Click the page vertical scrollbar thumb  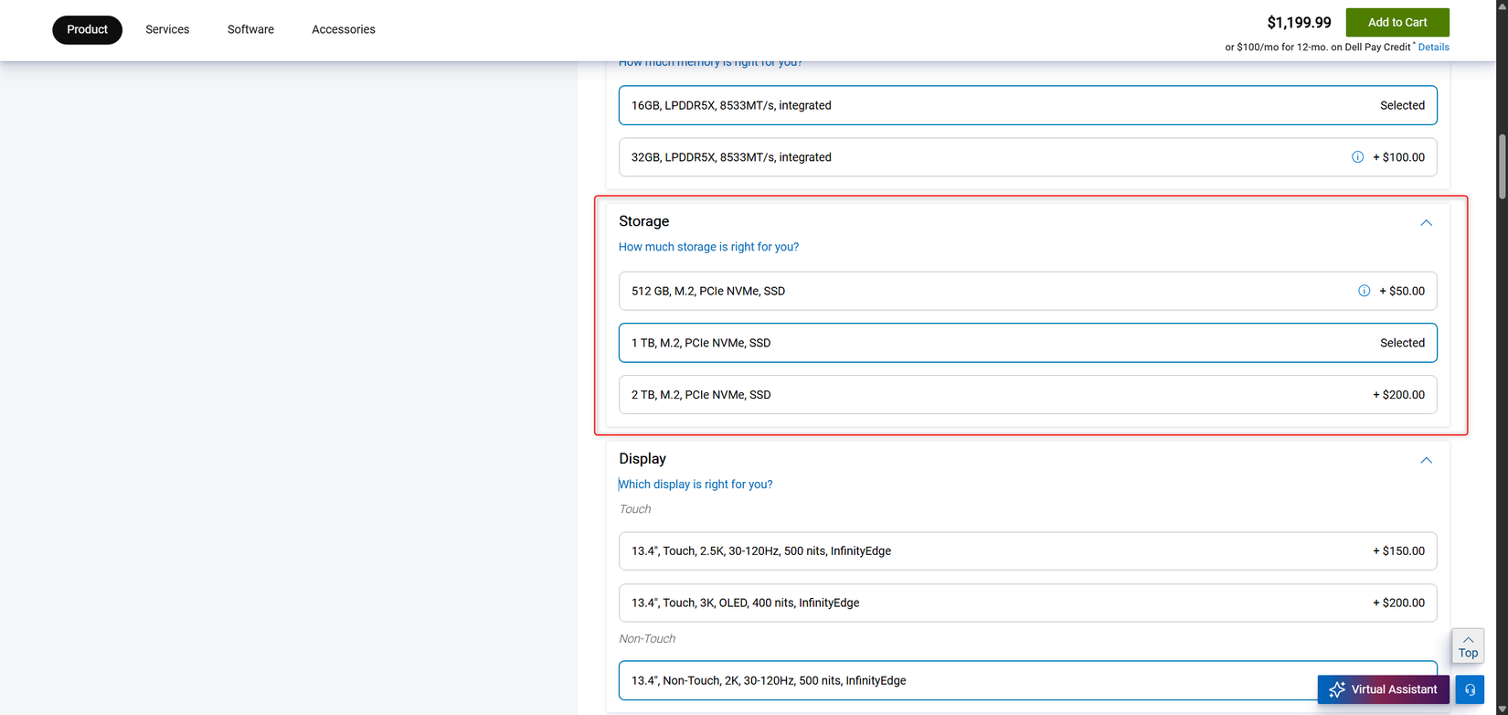(x=1502, y=166)
